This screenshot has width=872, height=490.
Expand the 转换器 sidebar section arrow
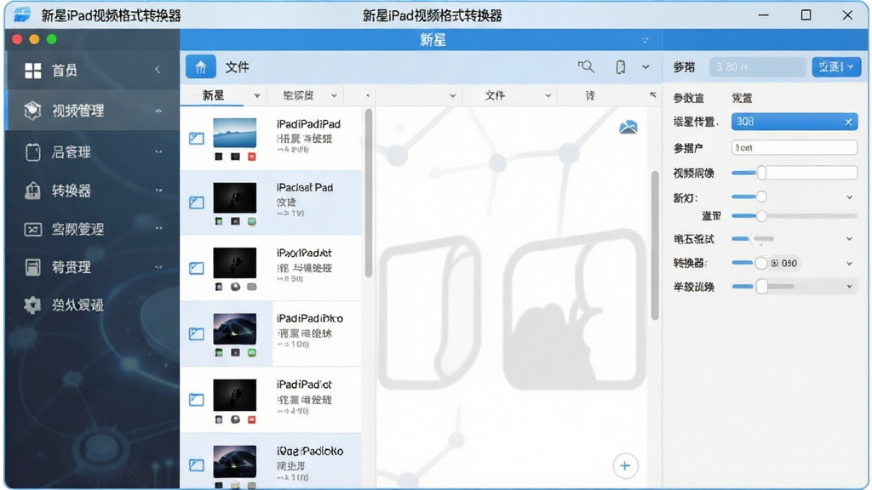(158, 191)
